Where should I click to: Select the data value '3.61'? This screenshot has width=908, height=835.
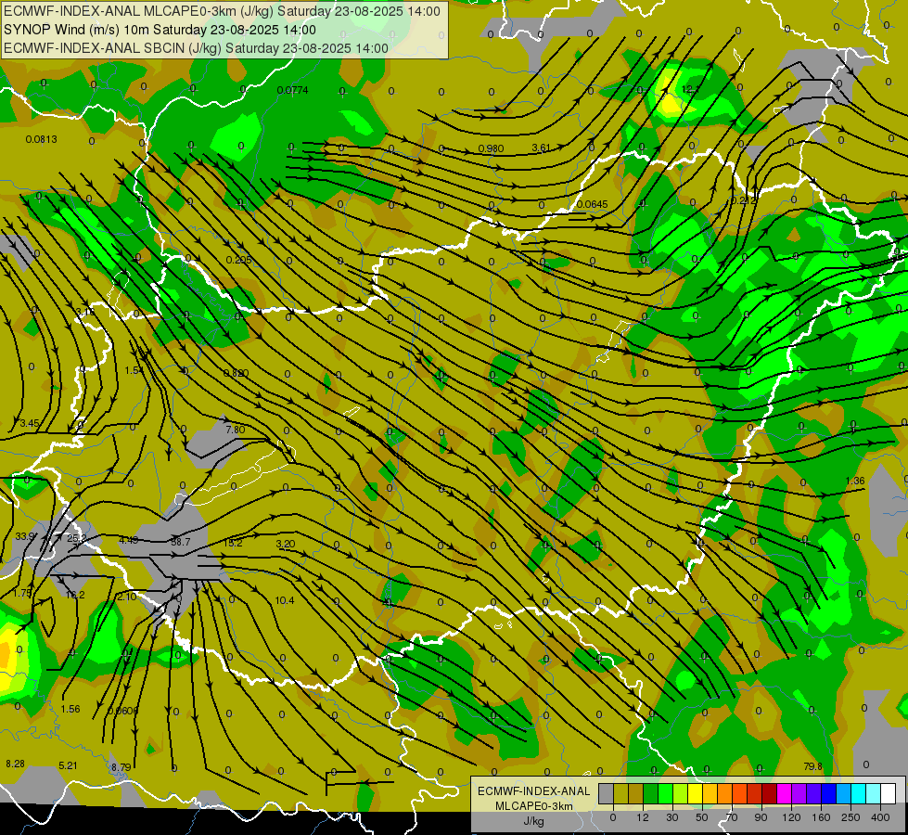click(x=541, y=148)
